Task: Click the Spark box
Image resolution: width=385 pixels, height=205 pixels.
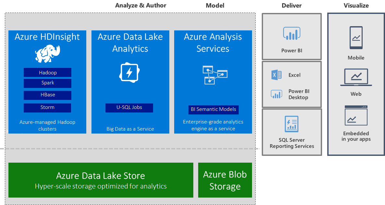Action: click(x=47, y=83)
